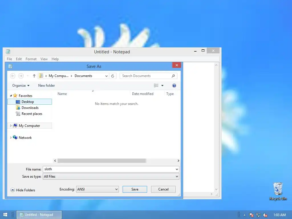Open Help via blue question mark icon
This screenshot has width=292, height=219.
click(174, 86)
